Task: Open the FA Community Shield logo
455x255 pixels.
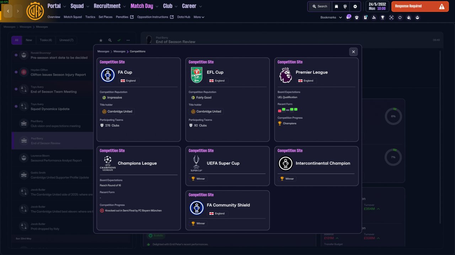Action: [x=197, y=208]
